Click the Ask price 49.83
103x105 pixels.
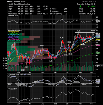(32, 7)
